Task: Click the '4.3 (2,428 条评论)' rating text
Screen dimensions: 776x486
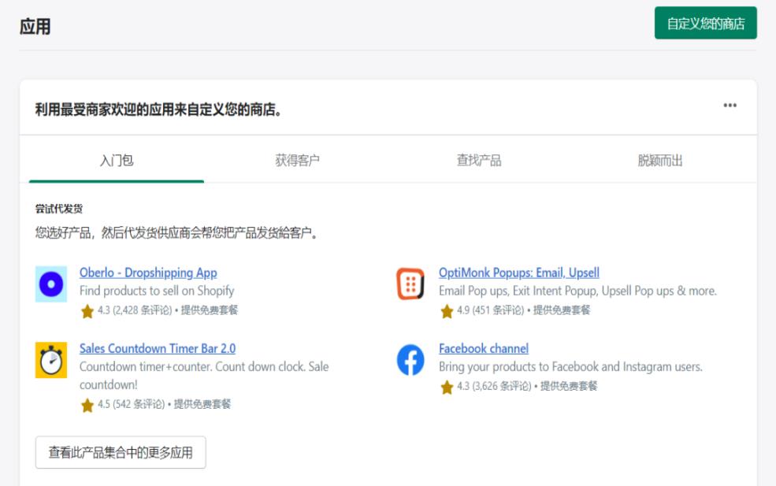Action: (x=135, y=310)
